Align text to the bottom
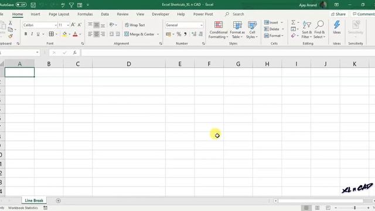This screenshot has height=211, width=375. [103, 25]
